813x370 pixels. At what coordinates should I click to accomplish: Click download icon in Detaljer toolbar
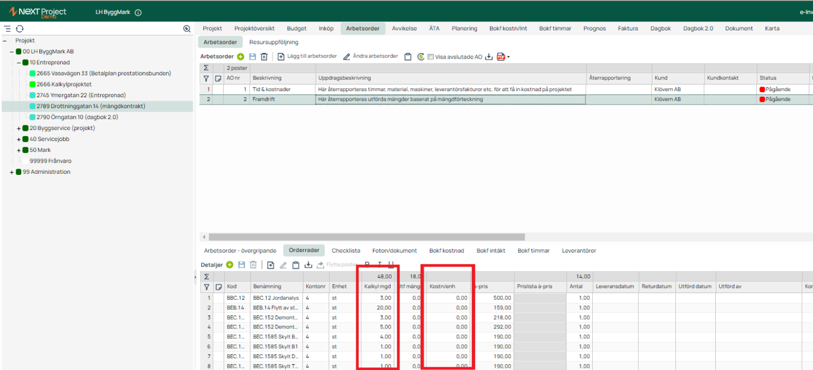coord(308,265)
